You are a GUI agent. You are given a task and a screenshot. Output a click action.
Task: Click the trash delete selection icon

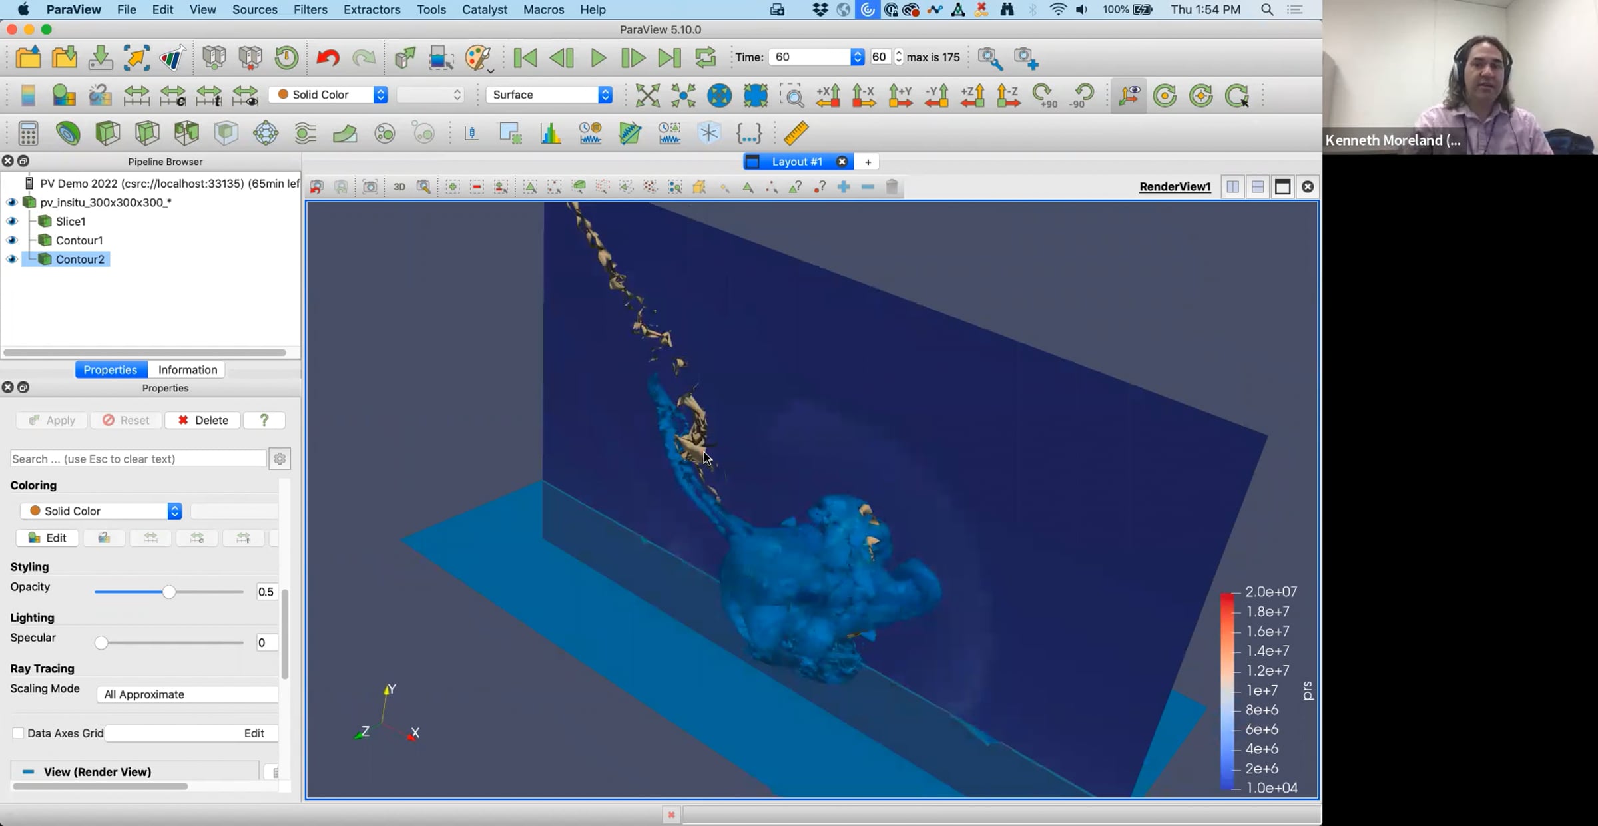coord(892,187)
